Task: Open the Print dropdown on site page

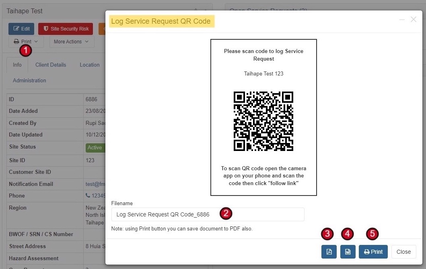Action: (26, 41)
